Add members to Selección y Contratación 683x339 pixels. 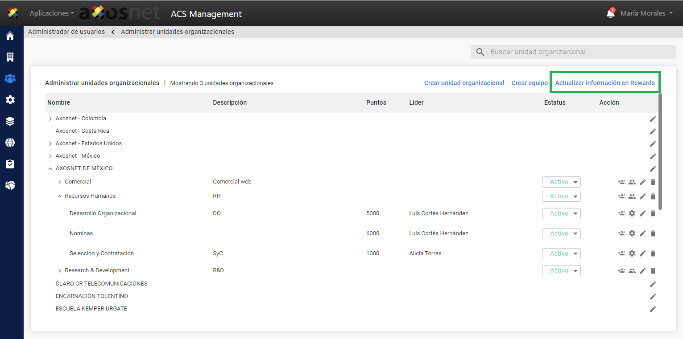point(621,253)
